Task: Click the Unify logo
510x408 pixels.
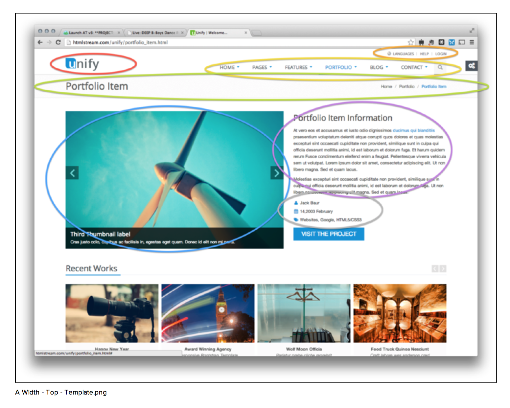Action: [x=82, y=64]
